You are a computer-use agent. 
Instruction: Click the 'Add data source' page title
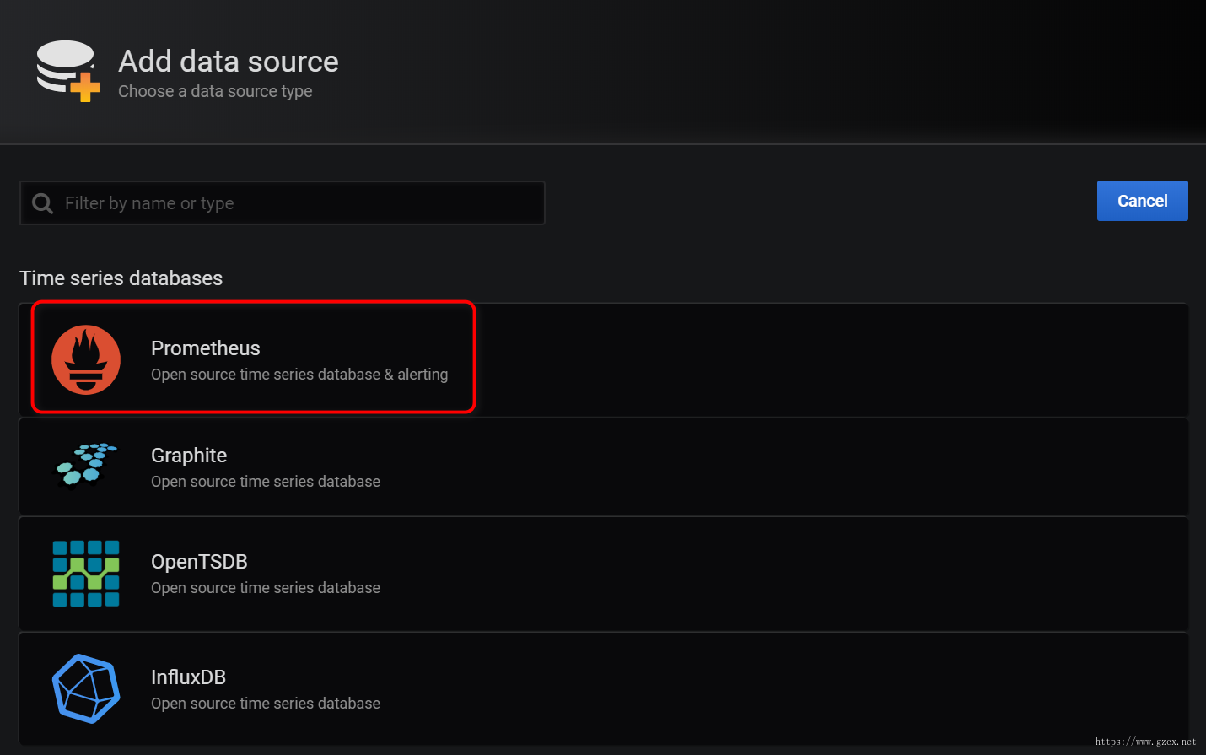229,62
